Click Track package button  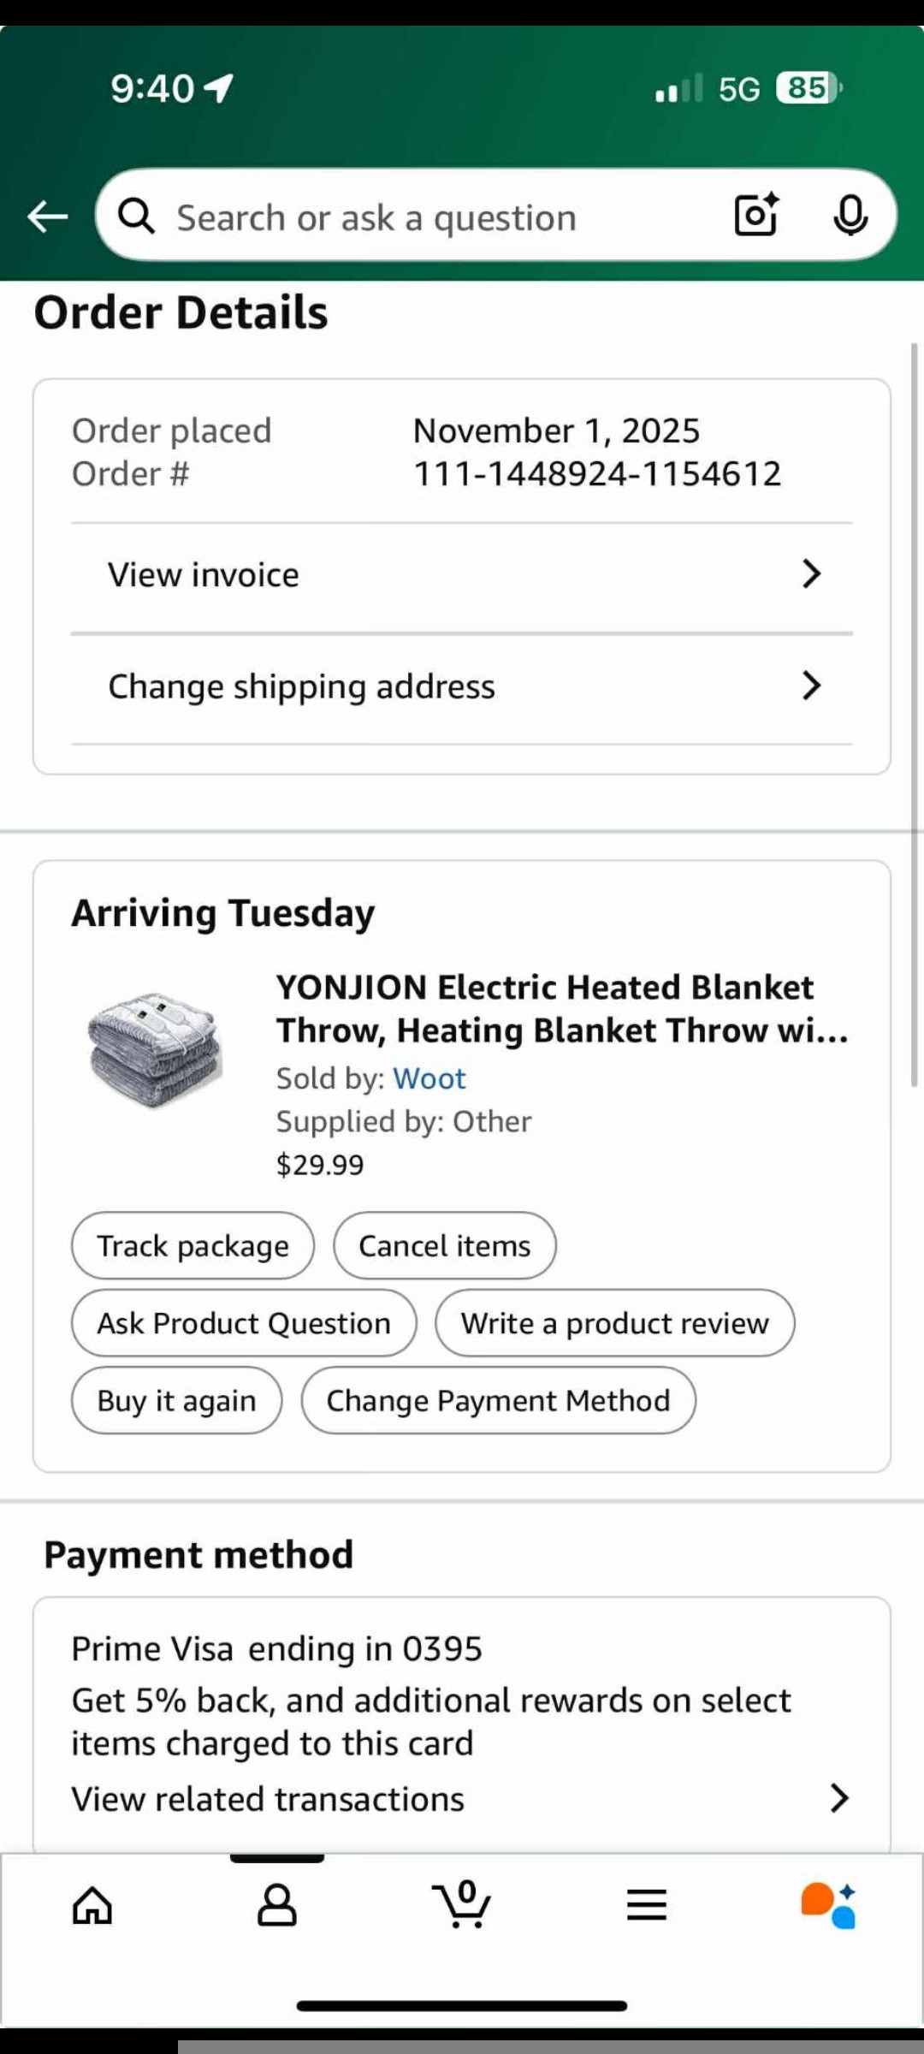[x=192, y=1245]
